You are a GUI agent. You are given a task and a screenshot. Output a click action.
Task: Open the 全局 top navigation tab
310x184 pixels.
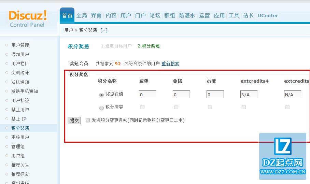point(82,16)
